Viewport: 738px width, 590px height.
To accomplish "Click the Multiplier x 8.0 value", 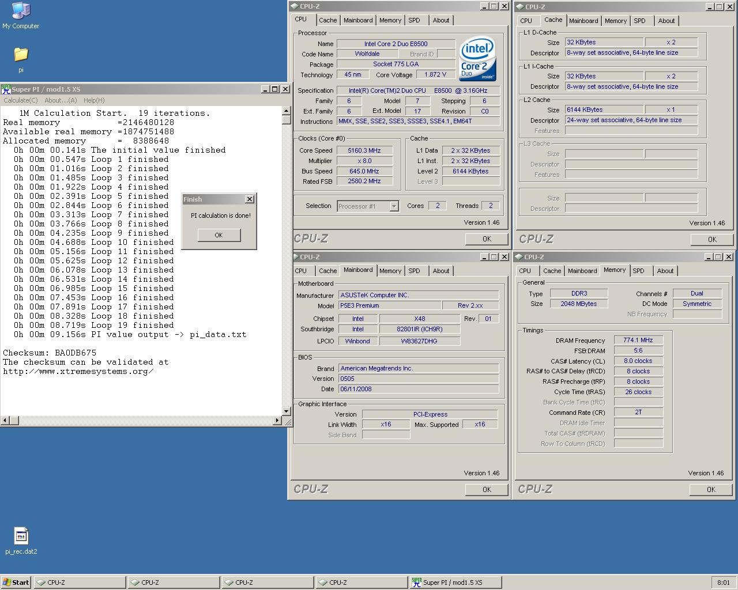I will (x=364, y=161).
